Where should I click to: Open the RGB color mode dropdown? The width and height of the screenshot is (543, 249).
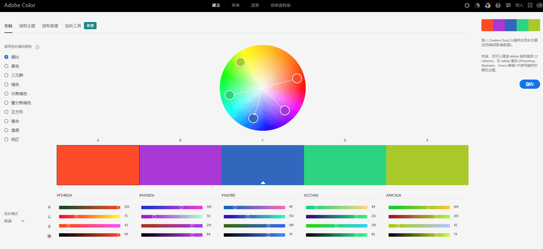[14, 221]
